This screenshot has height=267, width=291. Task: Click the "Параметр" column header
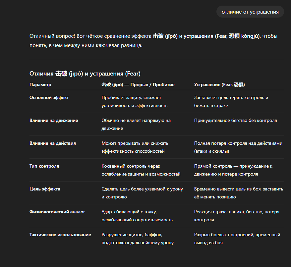[x=40, y=85]
